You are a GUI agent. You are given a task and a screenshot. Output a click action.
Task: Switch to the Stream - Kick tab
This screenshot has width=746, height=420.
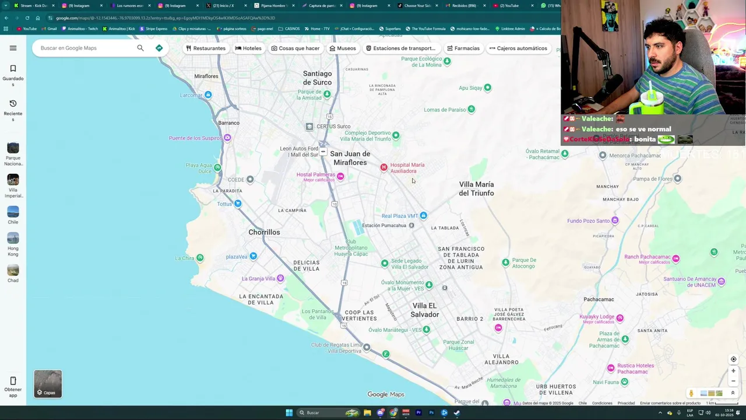34,5
